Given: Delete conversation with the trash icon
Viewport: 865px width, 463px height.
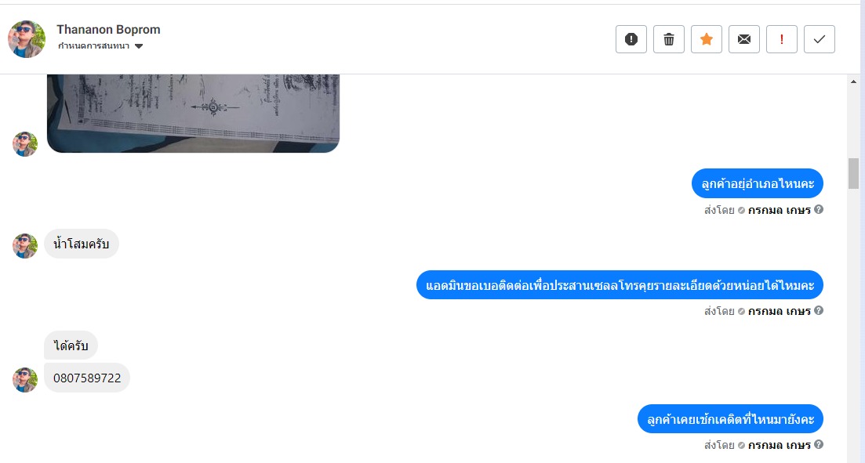Looking at the screenshot, I should point(669,39).
